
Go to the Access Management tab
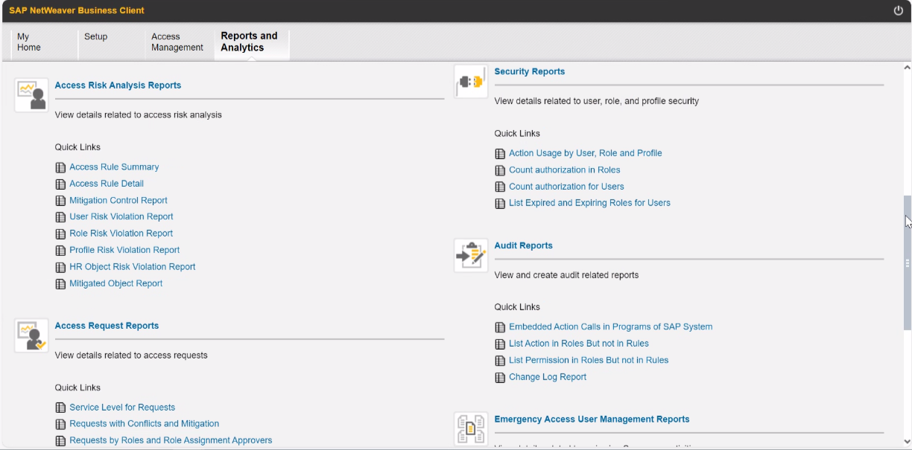(x=177, y=42)
